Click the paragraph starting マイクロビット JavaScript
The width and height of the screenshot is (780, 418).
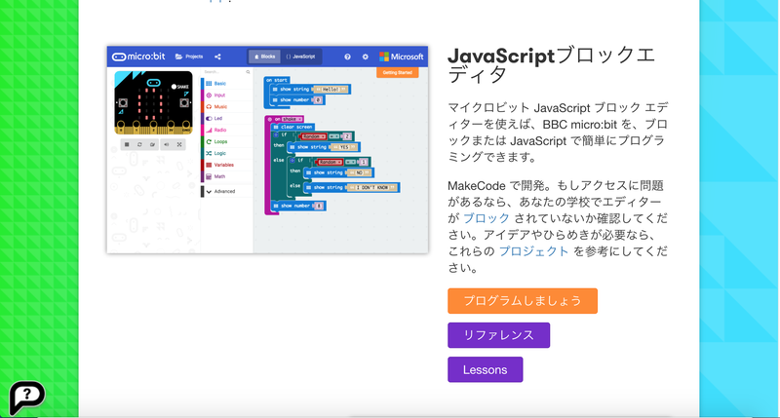(557, 133)
